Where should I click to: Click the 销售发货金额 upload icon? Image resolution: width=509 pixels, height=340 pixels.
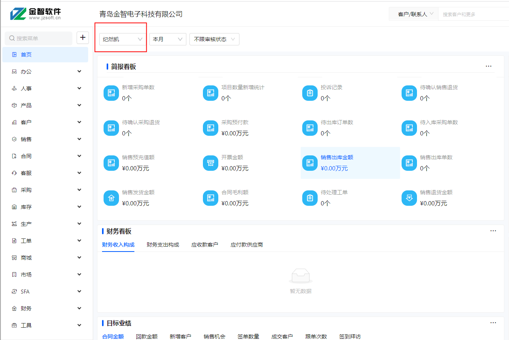point(111,198)
